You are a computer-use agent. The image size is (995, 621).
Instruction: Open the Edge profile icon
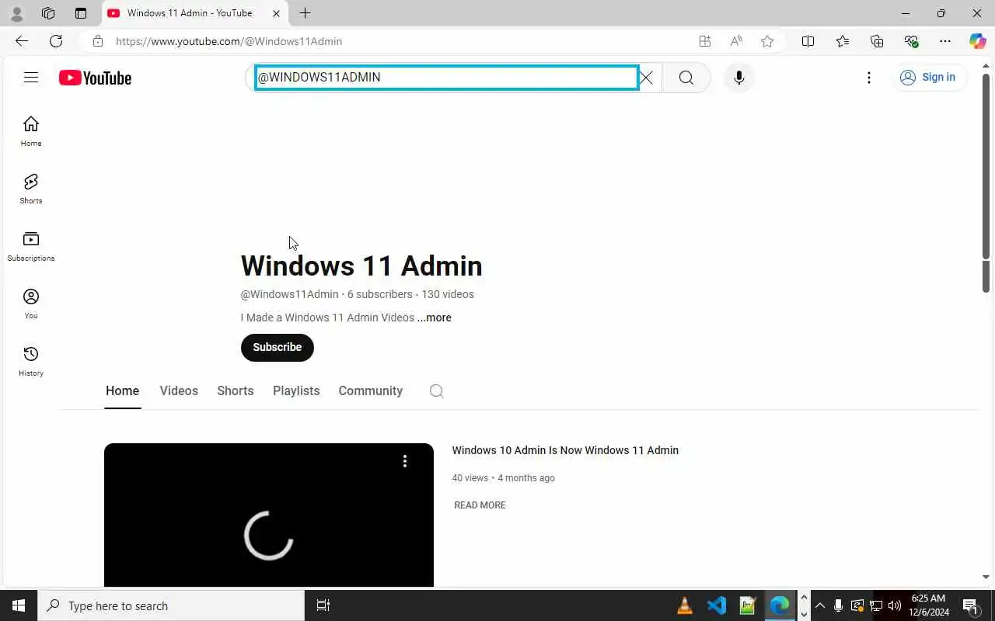16,13
